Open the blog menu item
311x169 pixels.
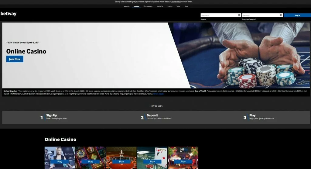(x=178, y=6)
